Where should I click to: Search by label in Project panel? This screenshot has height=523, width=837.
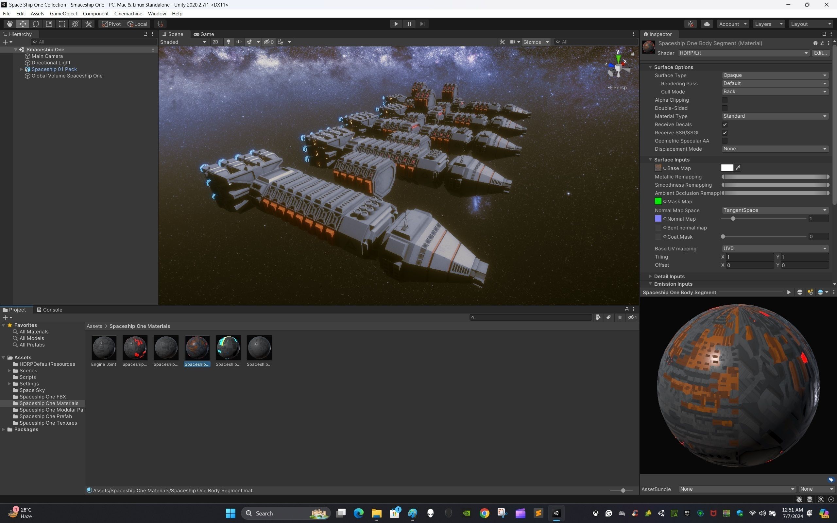[x=609, y=317]
